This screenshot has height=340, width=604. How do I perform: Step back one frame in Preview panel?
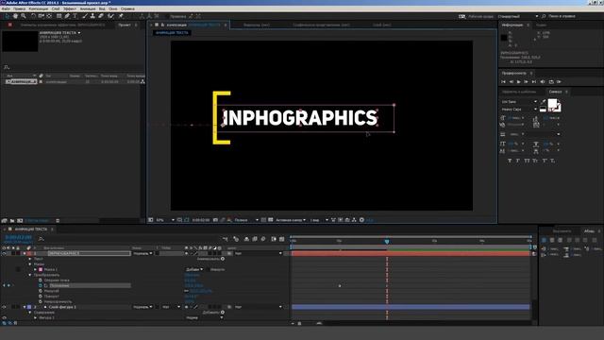pyautogui.click(x=512, y=82)
